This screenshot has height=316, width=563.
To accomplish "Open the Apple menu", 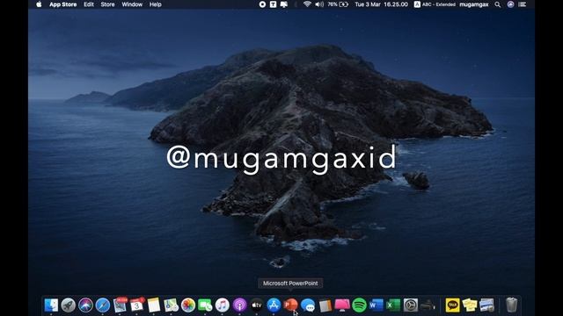I will [x=39, y=4].
